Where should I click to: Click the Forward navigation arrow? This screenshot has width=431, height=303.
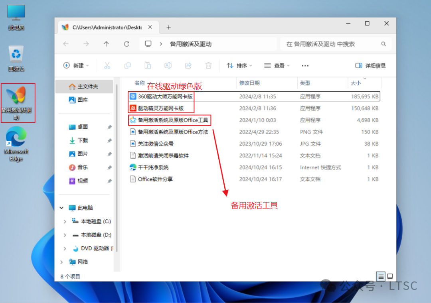pos(86,44)
